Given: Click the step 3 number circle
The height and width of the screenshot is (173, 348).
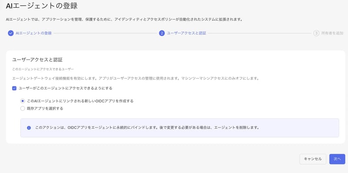Looking at the screenshot, I should coord(316,33).
